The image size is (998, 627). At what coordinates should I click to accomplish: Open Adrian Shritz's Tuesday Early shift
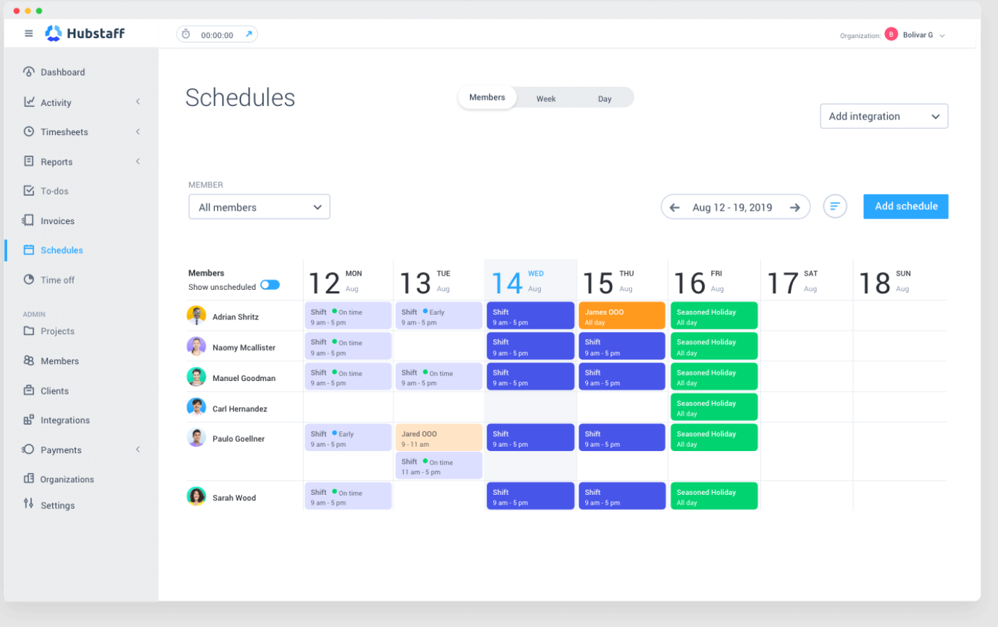(439, 315)
